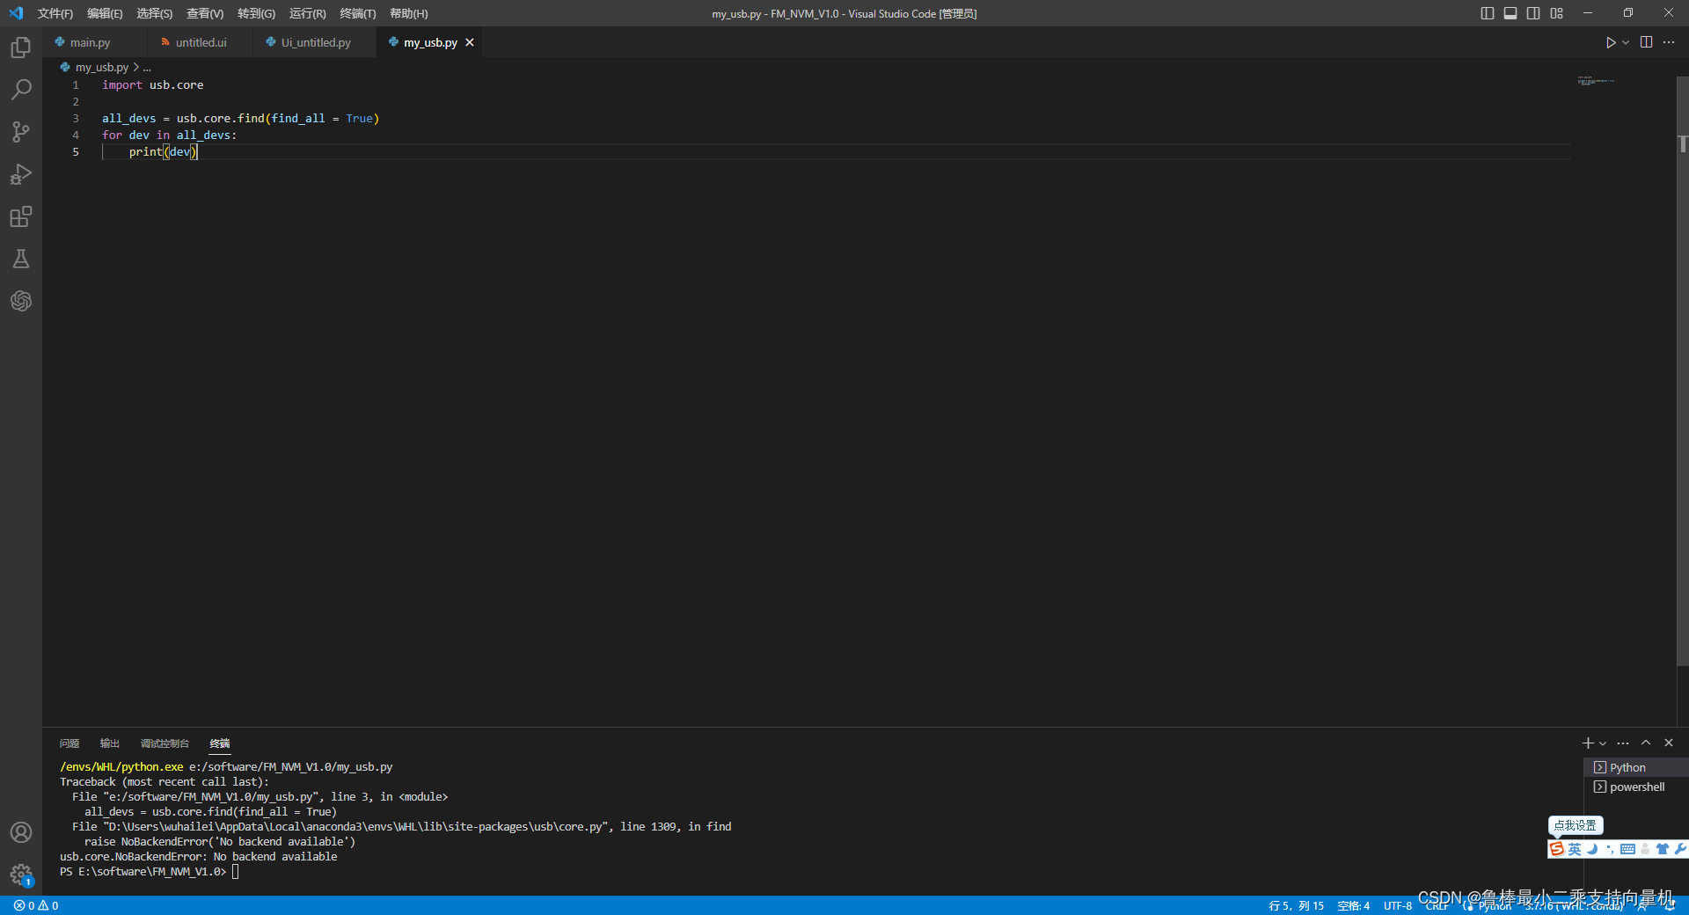This screenshot has width=1689, height=915.
Task: Open Sogou skin shirt icon
Action: click(x=1662, y=849)
